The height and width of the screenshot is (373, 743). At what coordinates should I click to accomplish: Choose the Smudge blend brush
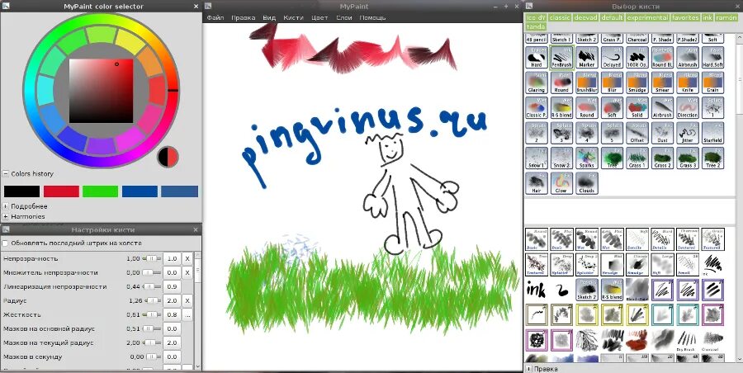637,83
